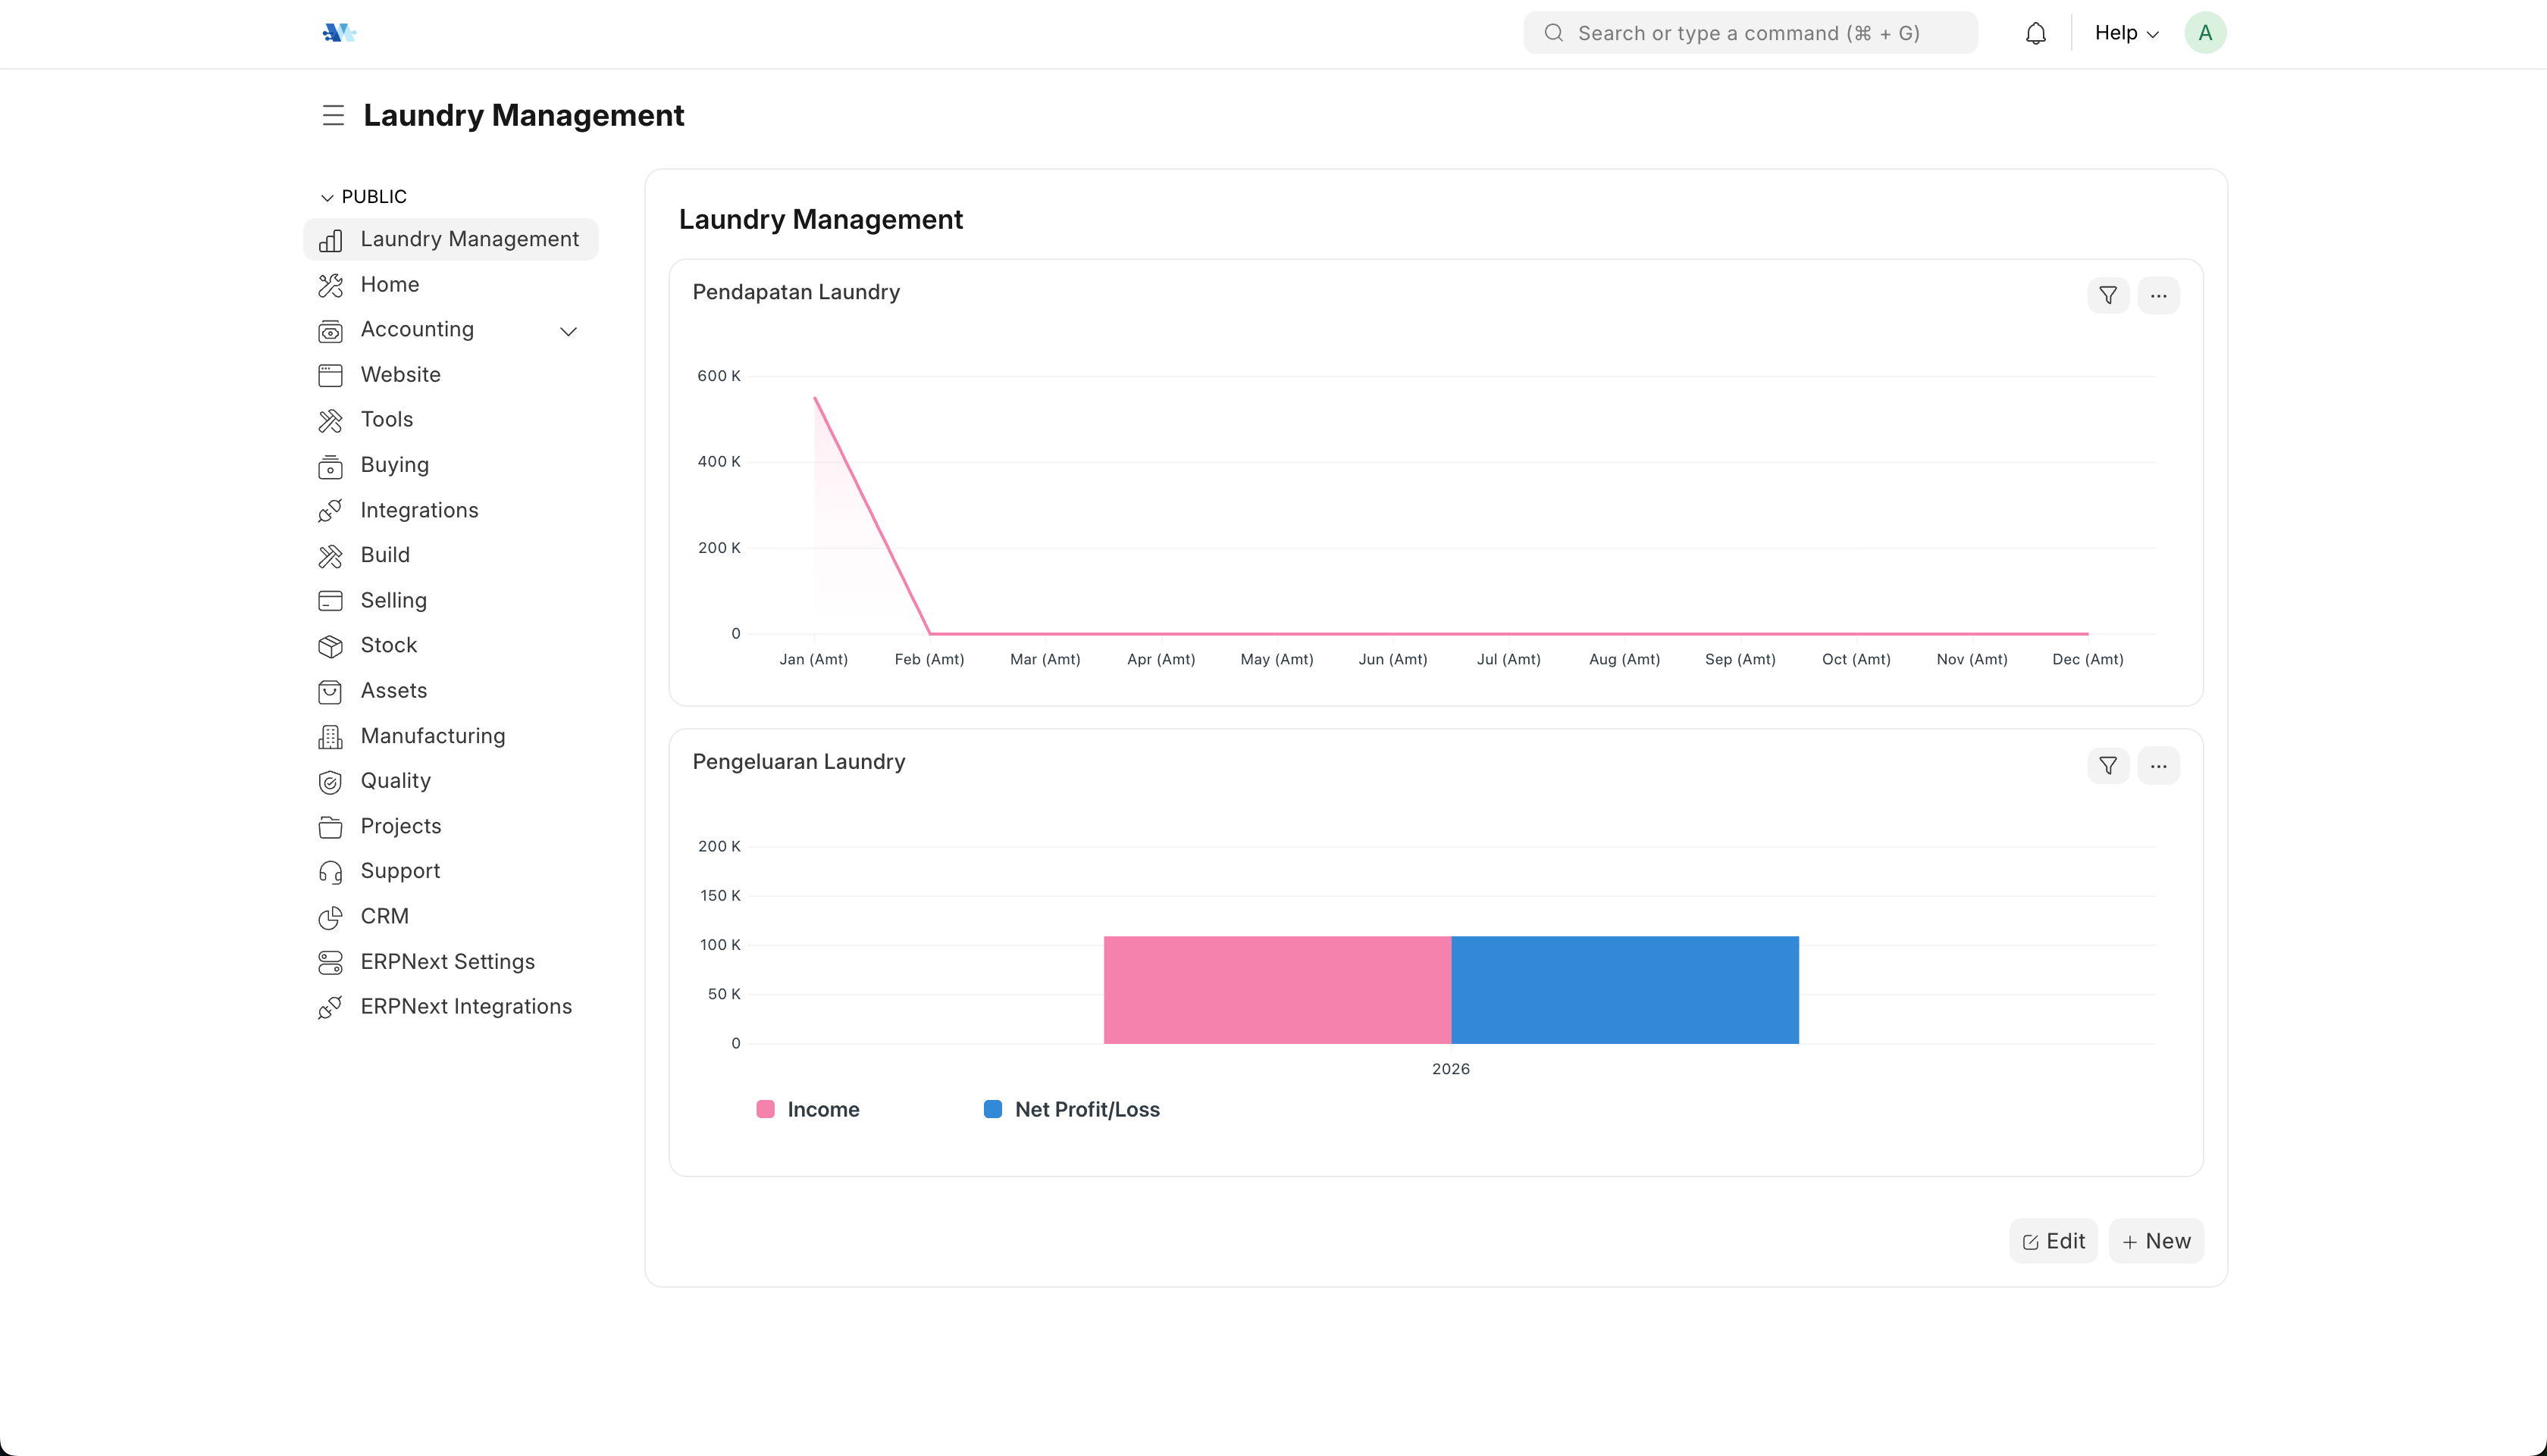Click the Support headset icon

[331, 872]
